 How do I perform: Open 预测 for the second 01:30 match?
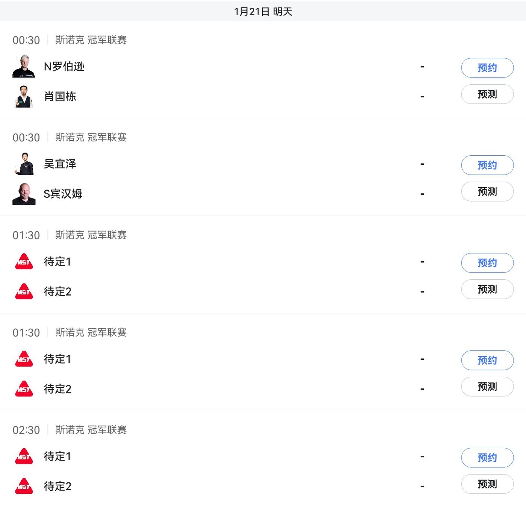point(487,387)
